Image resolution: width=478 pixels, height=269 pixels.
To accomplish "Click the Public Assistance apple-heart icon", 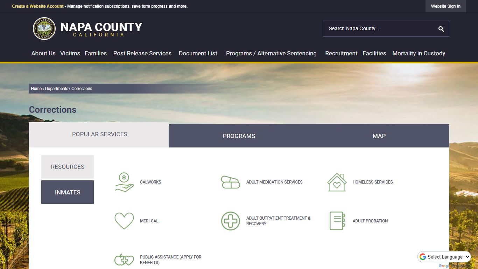I will tap(124, 260).
